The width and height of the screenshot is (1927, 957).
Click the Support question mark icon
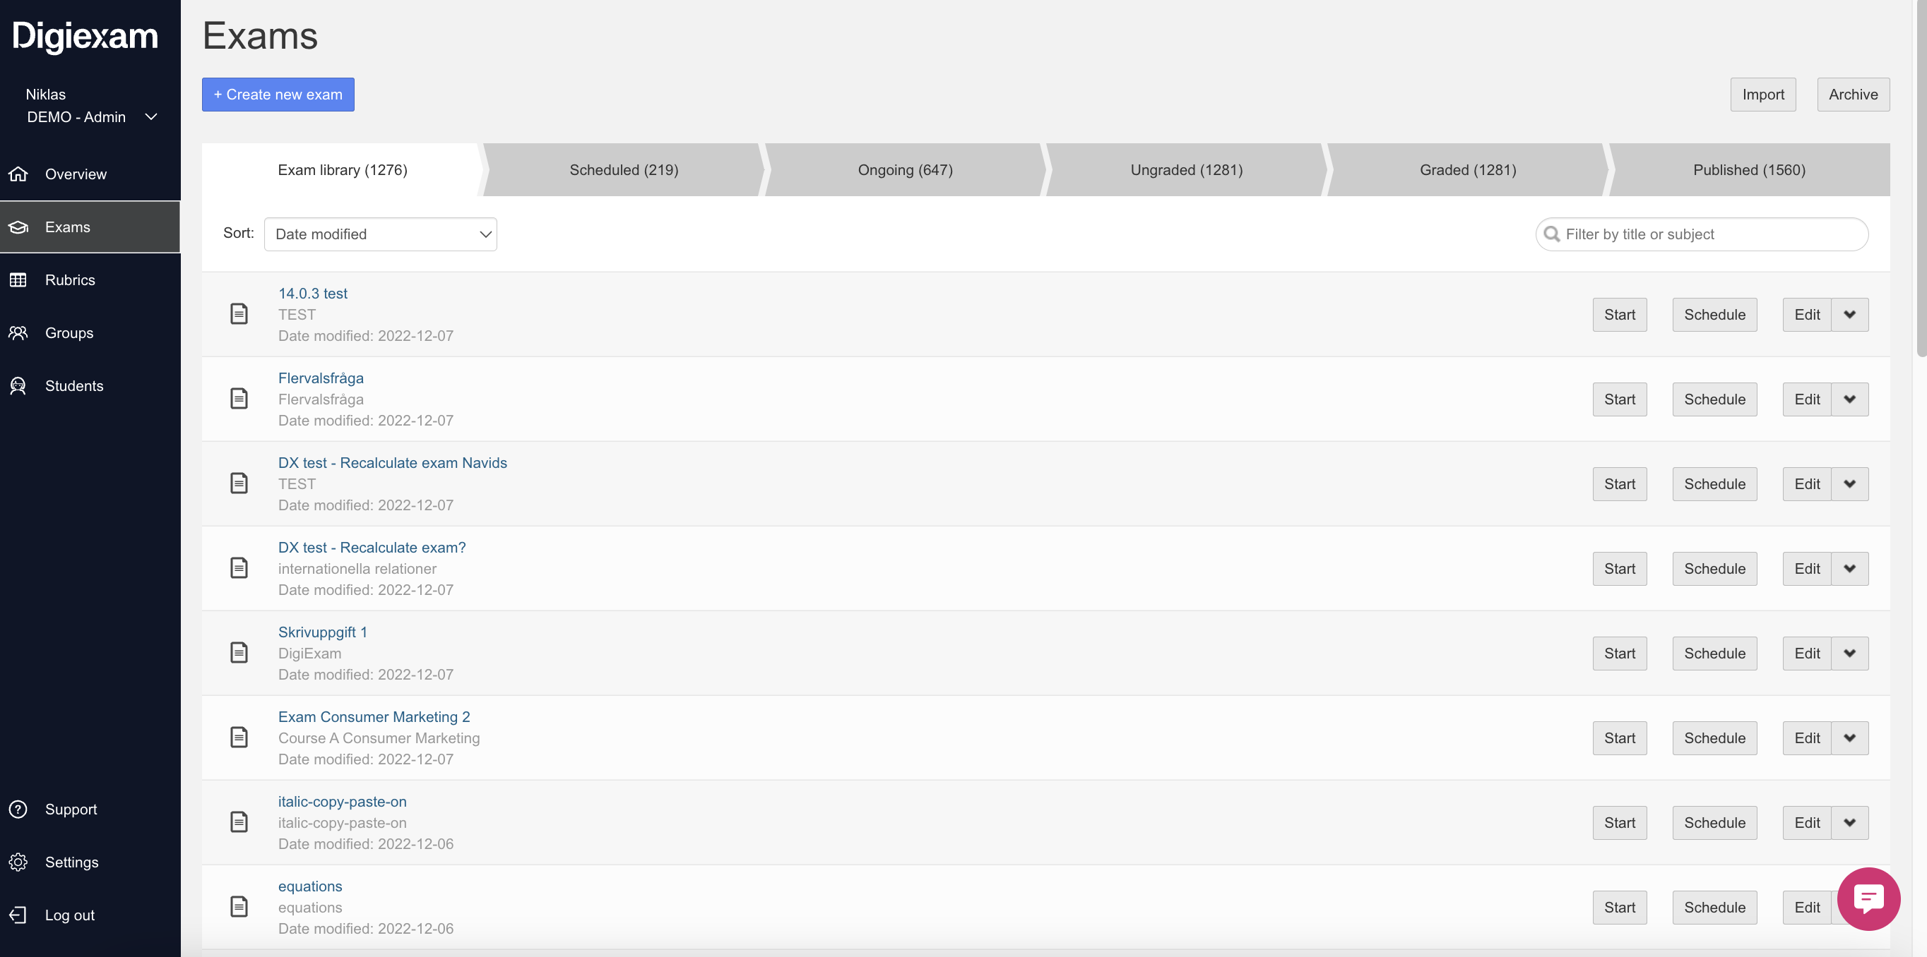pyautogui.click(x=18, y=809)
